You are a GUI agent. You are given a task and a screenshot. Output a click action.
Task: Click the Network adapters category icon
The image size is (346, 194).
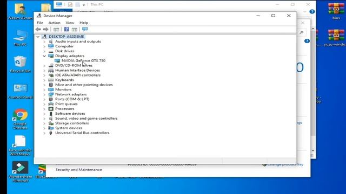51,94
